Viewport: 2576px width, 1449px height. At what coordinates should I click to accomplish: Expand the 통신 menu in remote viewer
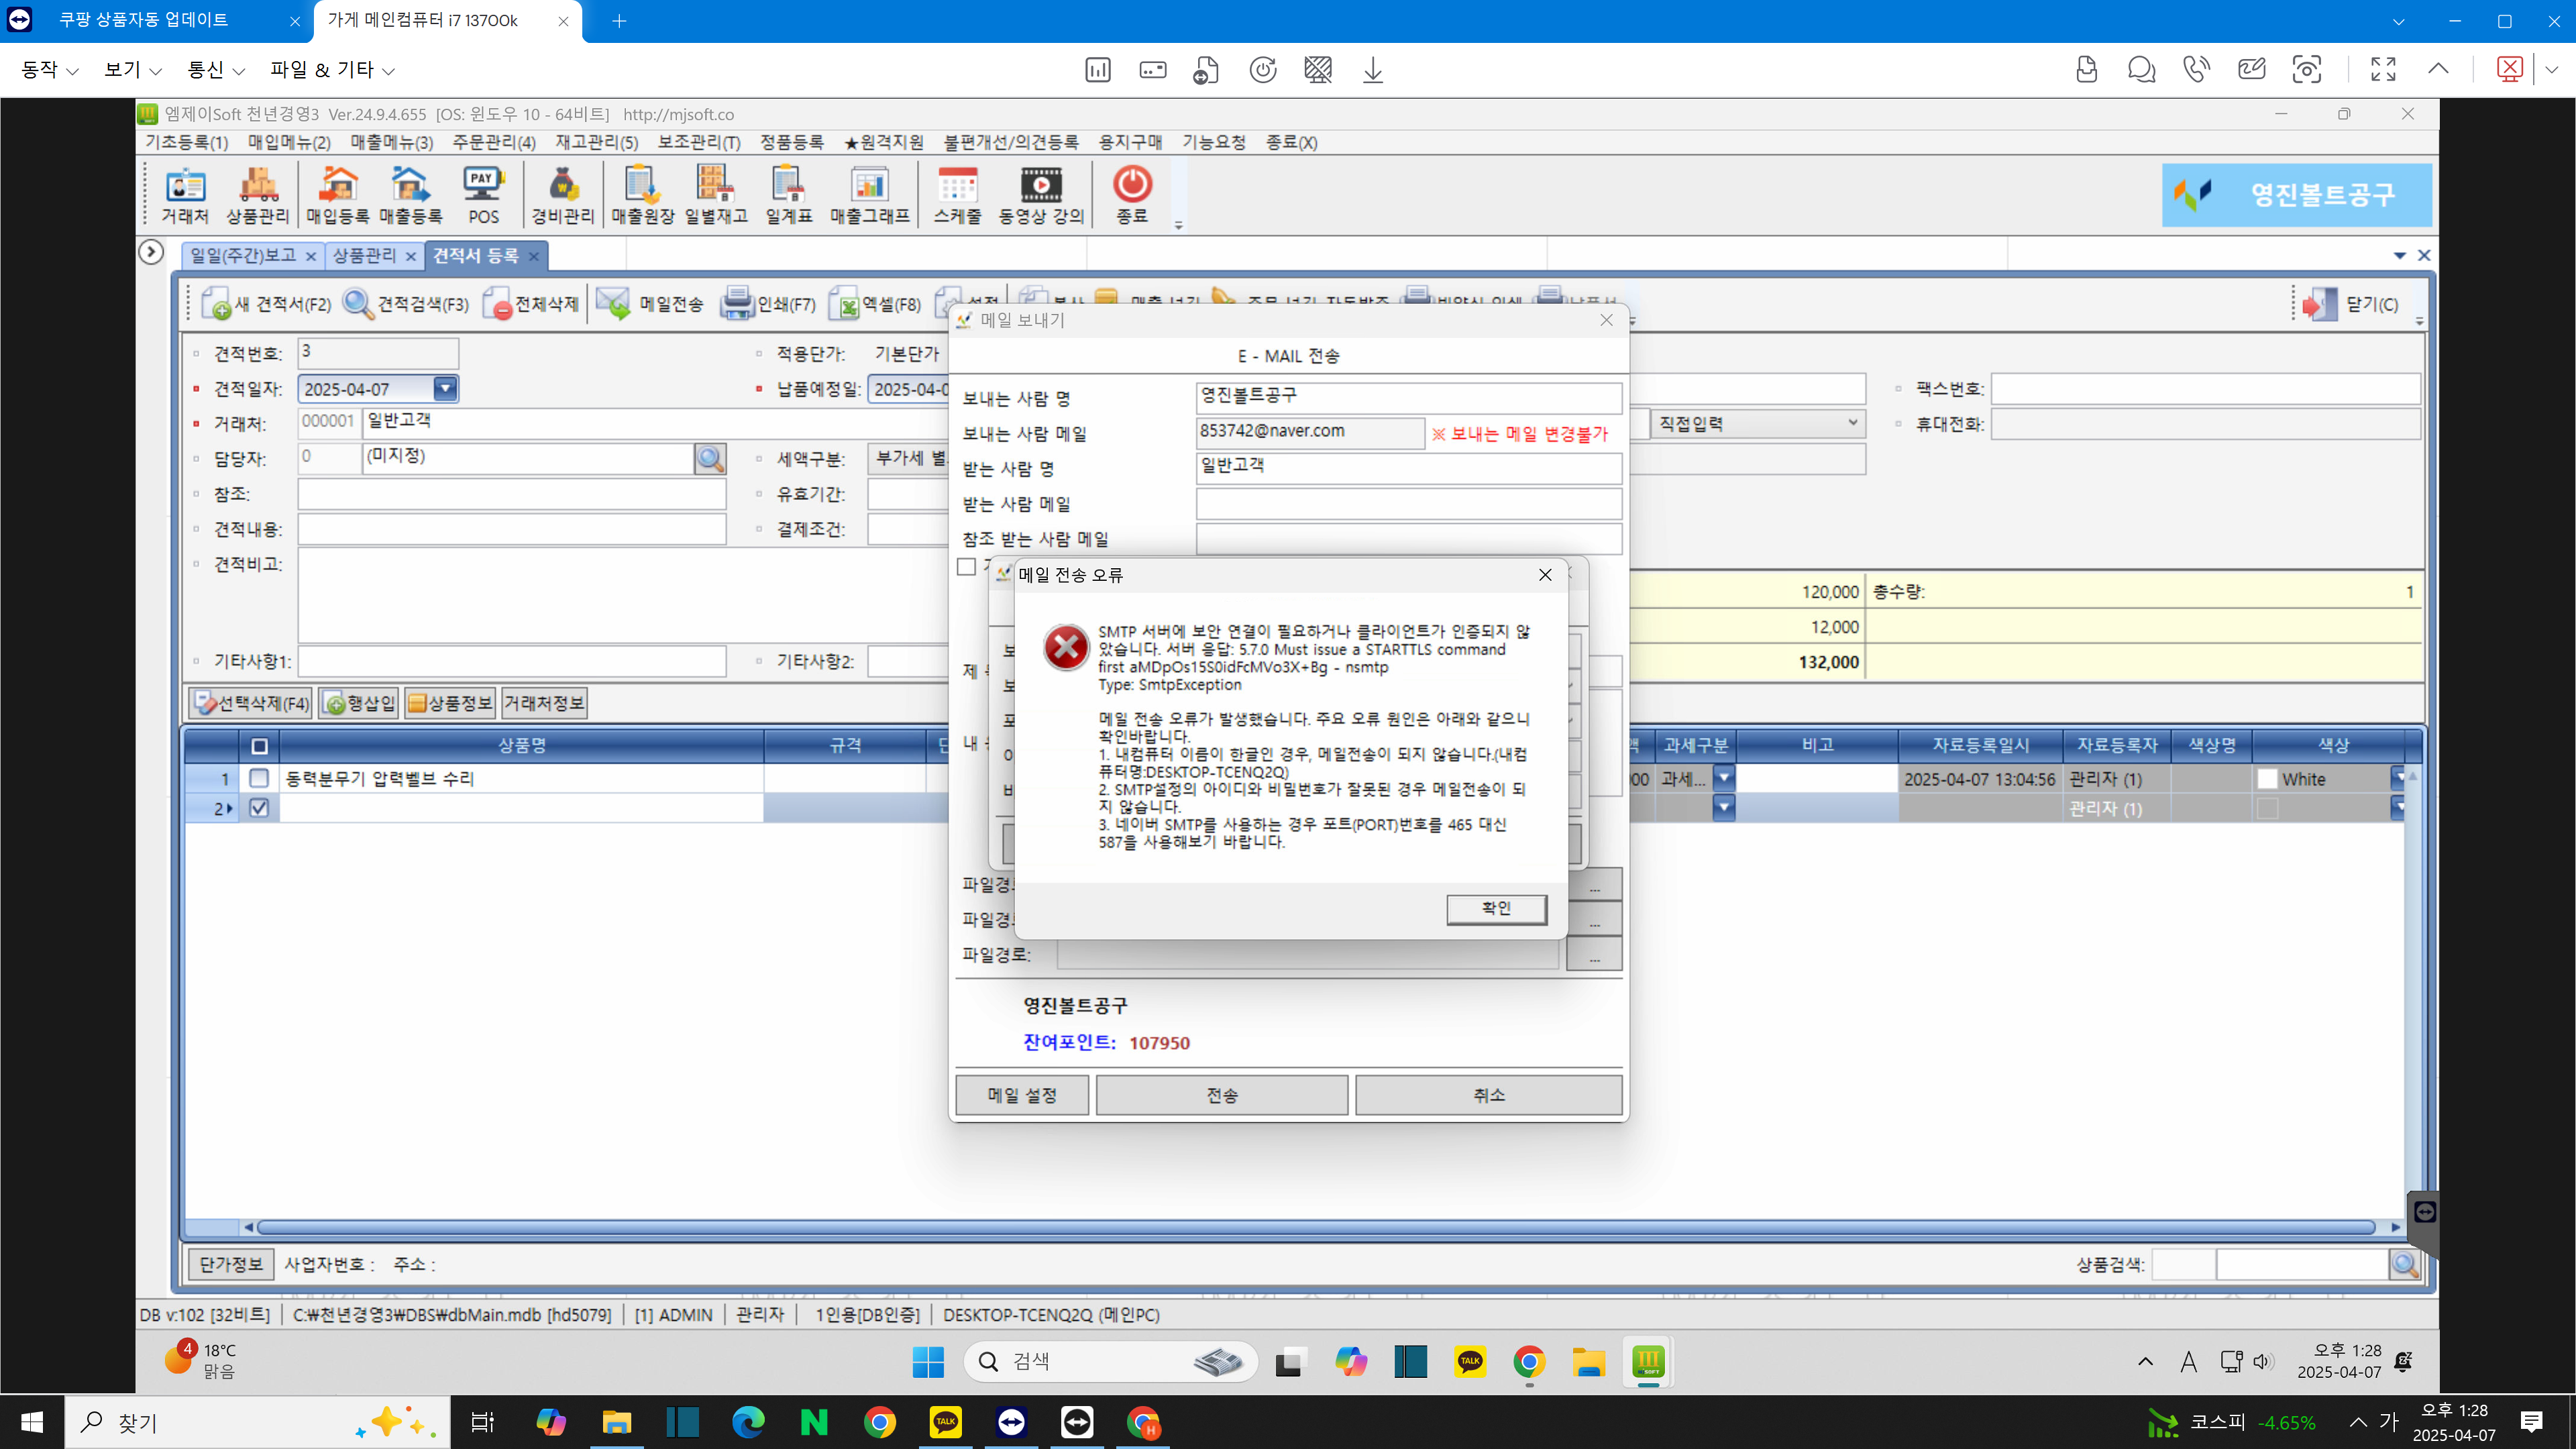pos(216,69)
